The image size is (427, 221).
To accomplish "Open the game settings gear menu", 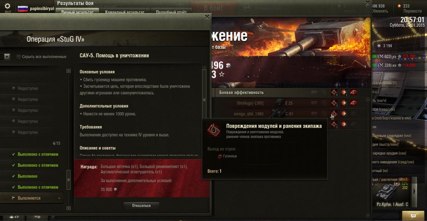I will (7, 6).
